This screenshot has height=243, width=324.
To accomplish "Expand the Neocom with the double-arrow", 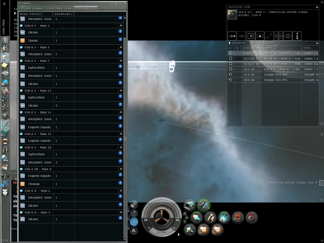I will tap(4, 4).
